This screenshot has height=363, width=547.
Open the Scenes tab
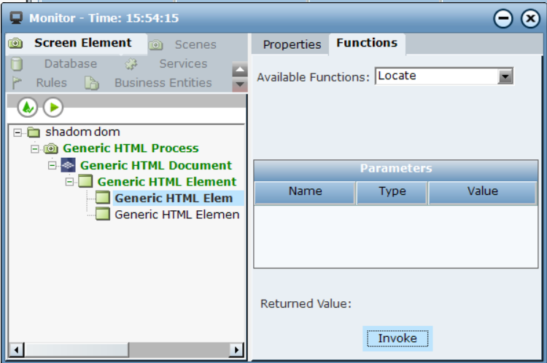click(x=195, y=44)
